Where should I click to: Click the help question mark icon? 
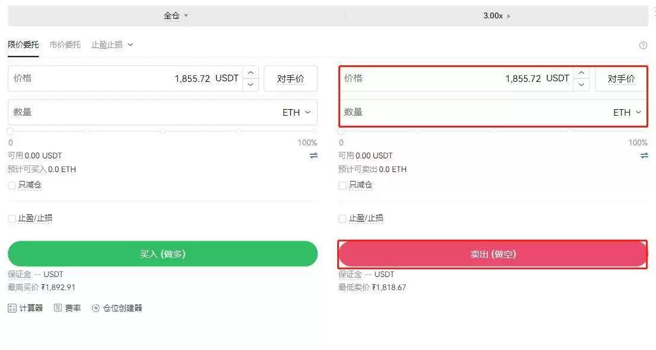643,45
